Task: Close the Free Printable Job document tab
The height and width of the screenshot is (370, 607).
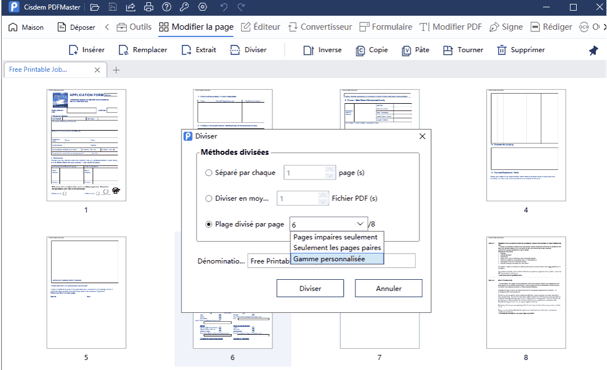Action: 97,70
